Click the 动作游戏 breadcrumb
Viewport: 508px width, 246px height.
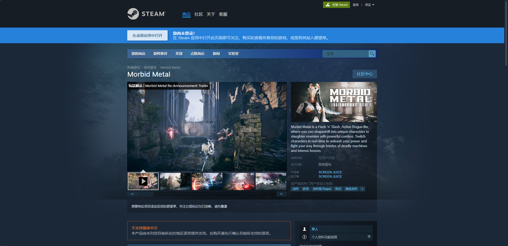pos(150,68)
